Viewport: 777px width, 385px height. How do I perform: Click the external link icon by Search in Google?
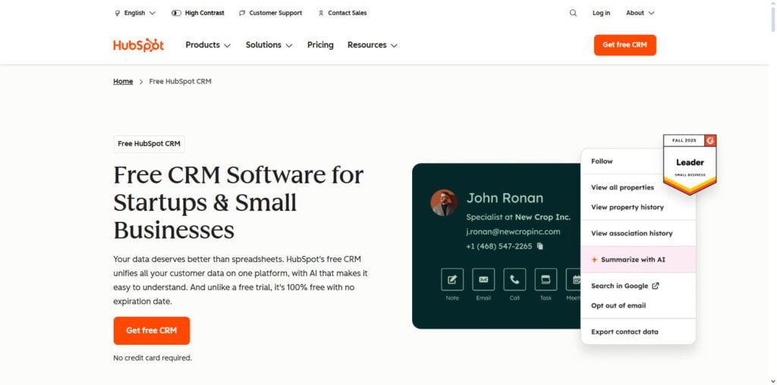click(x=655, y=286)
